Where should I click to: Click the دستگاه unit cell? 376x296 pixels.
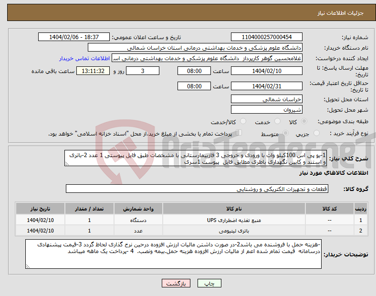click(x=138, y=220)
